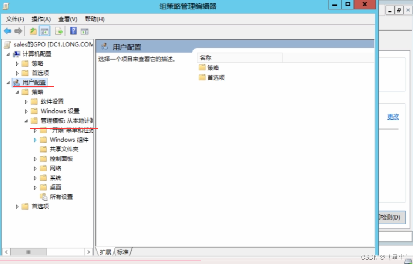Open the 操作(A) menu
This screenshot has height=264, width=413.
coord(41,19)
